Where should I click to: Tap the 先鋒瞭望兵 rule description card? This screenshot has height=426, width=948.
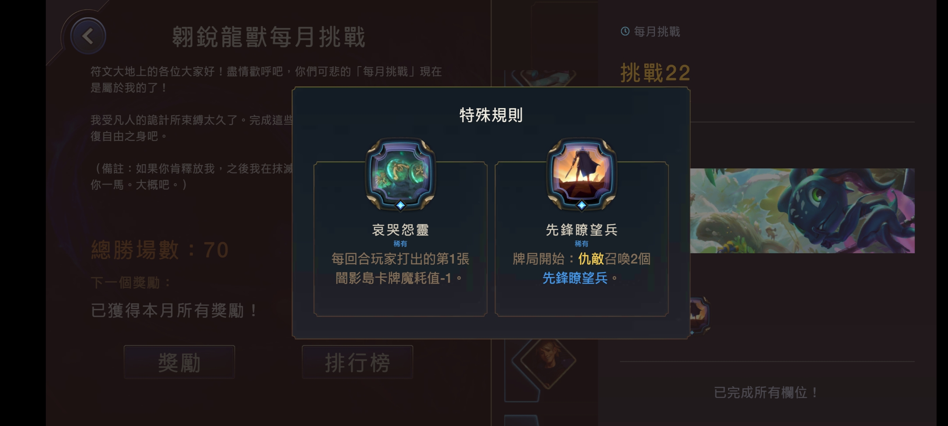581,239
